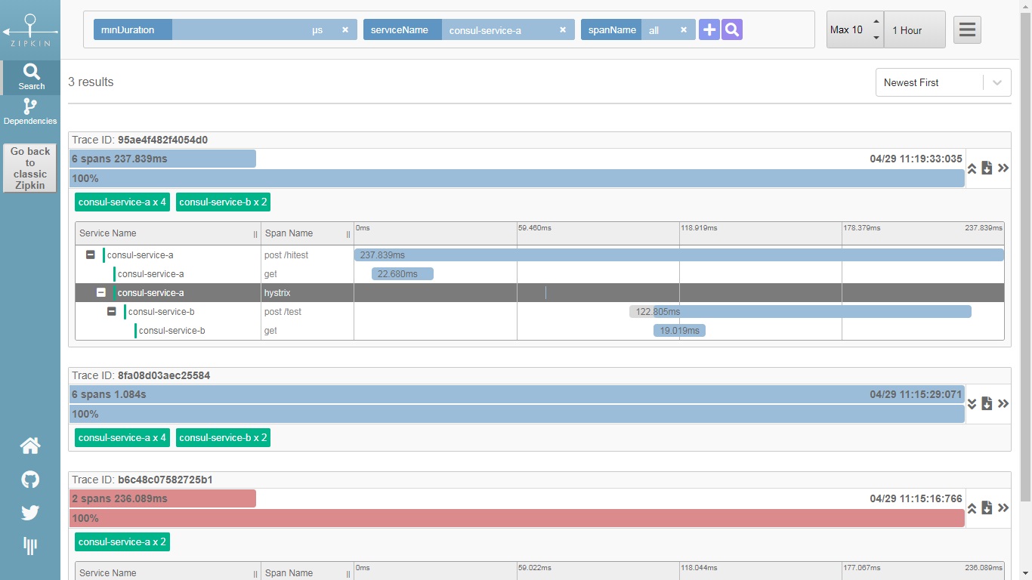Select the 19.019ms get span bar

[x=679, y=331]
